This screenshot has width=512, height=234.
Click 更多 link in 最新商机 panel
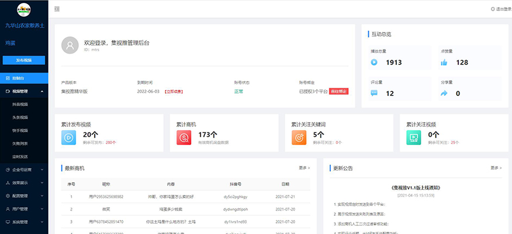304,168
